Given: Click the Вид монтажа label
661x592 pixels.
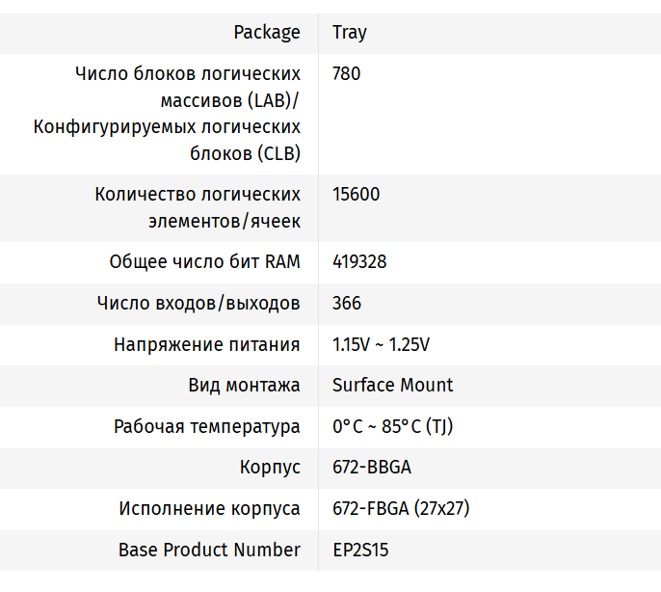Looking at the screenshot, I should (244, 386).
